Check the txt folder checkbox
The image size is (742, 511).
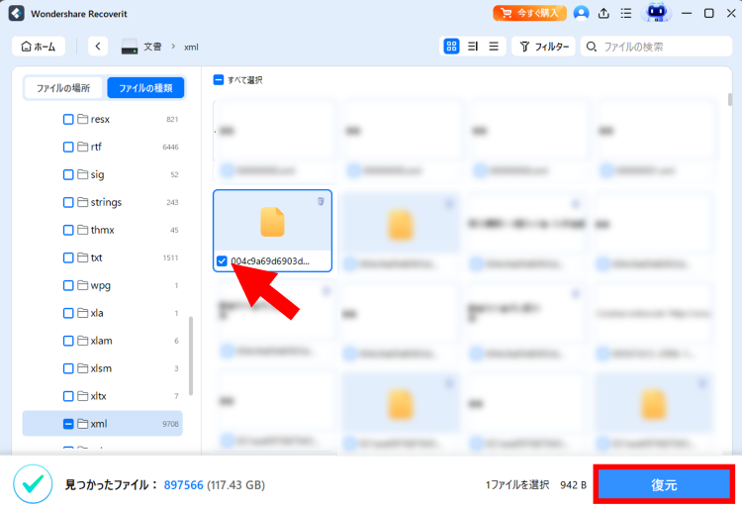[68, 257]
